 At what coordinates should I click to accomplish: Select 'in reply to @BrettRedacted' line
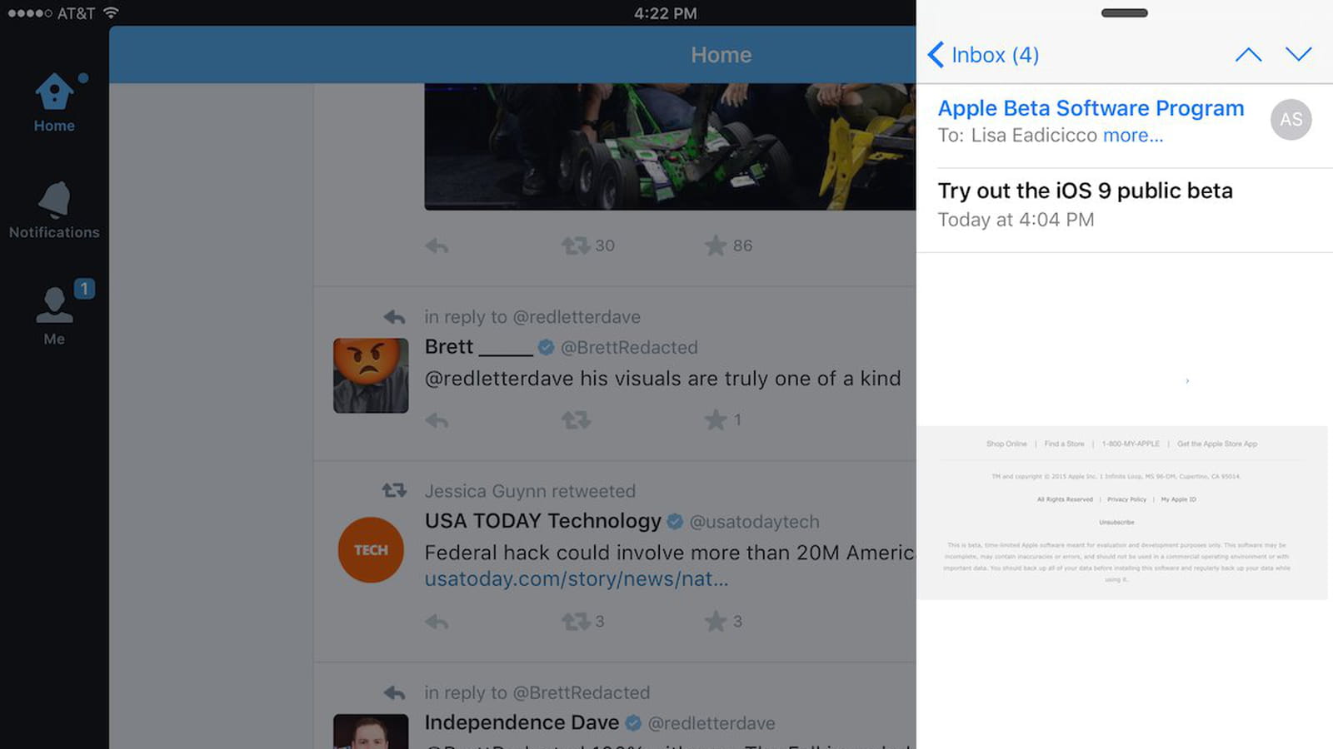coord(537,692)
